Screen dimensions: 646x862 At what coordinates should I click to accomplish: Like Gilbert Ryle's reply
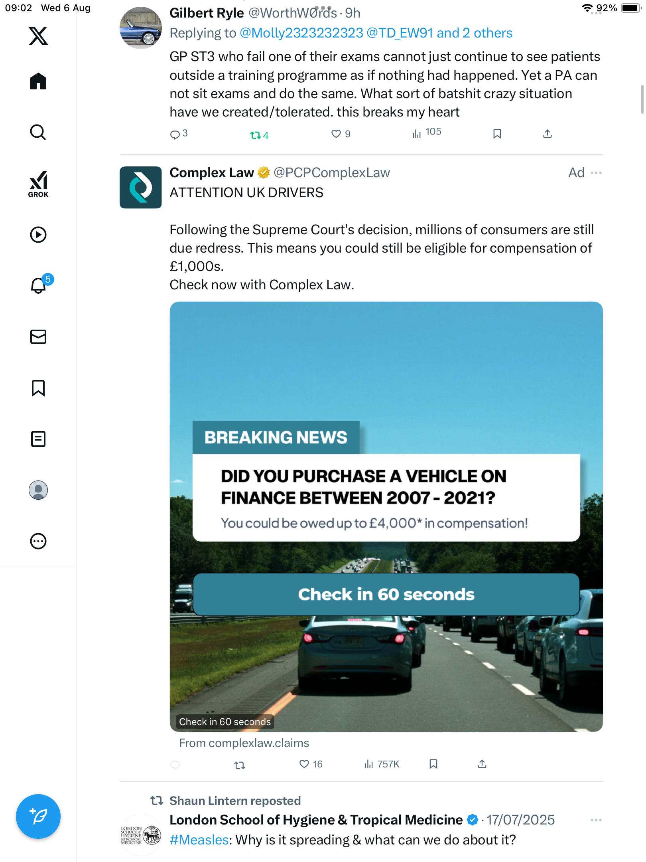[336, 134]
